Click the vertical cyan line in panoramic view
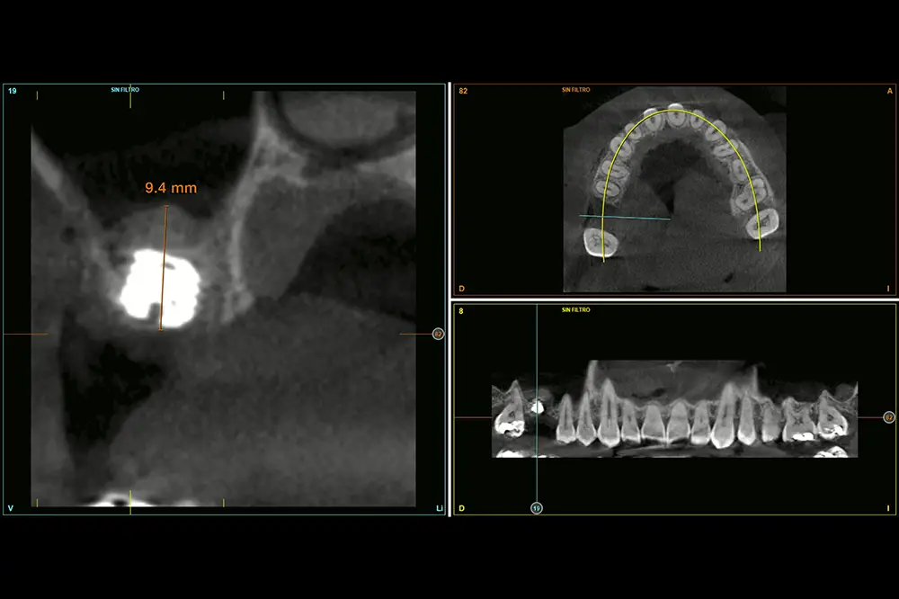Image resolution: width=899 pixels, height=599 pixels. coord(537,378)
